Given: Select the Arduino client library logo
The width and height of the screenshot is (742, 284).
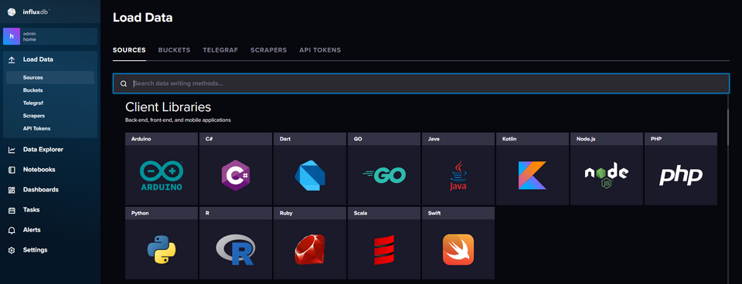Looking at the screenshot, I should coord(162,175).
